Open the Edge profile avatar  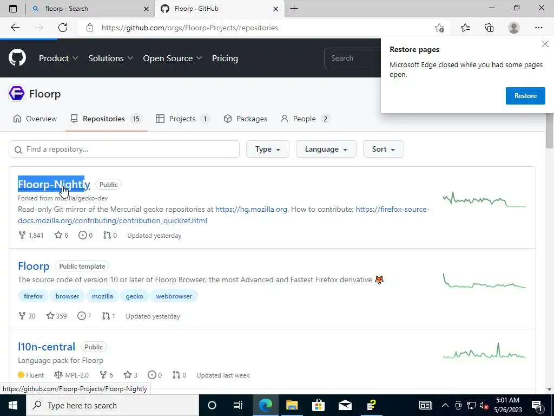pos(514,28)
